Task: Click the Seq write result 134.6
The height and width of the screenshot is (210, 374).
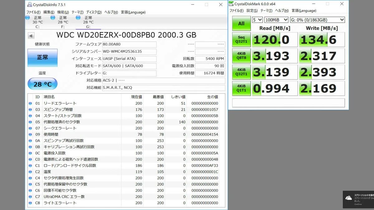Action: 322,40
